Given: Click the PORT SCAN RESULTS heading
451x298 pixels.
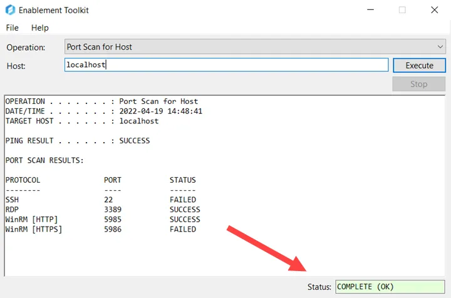Looking at the screenshot, I should [44, 160].
